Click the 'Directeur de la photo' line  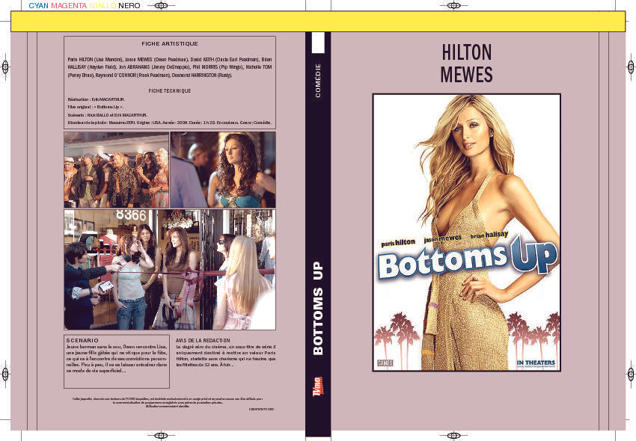170,123
